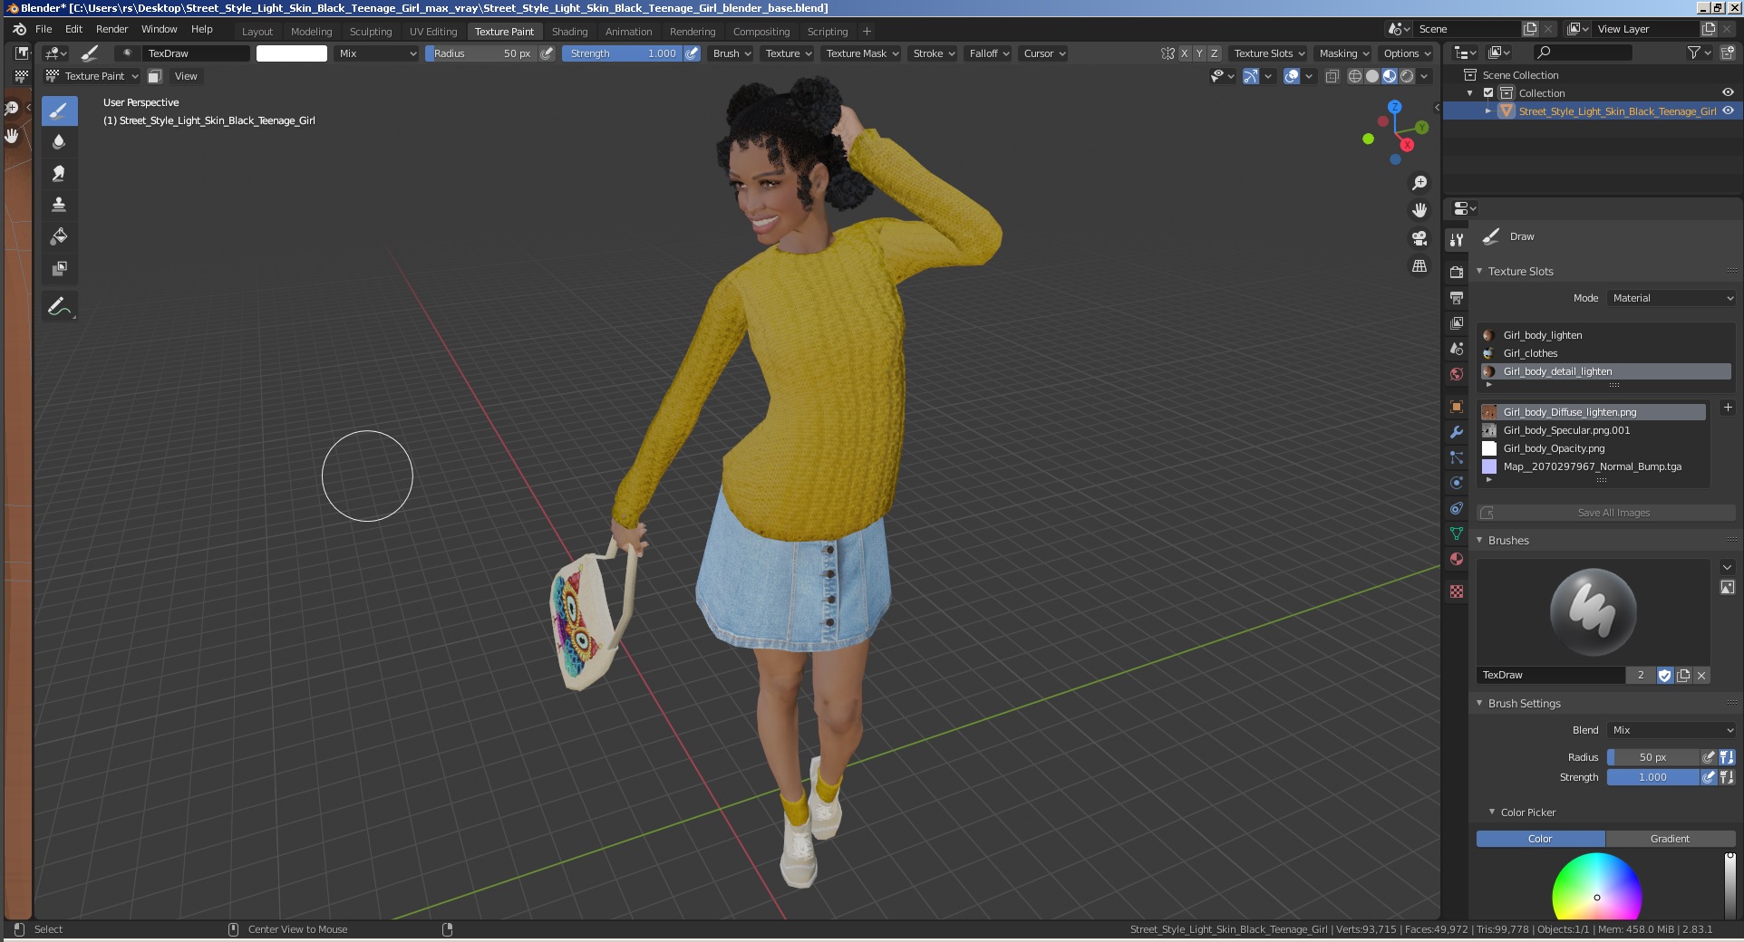Select the Mask tool

point(59,268)
